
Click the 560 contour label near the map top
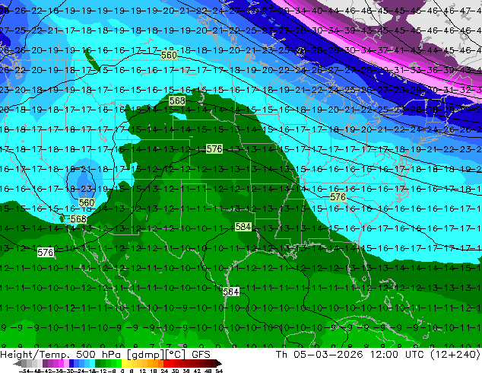[169, 55]
